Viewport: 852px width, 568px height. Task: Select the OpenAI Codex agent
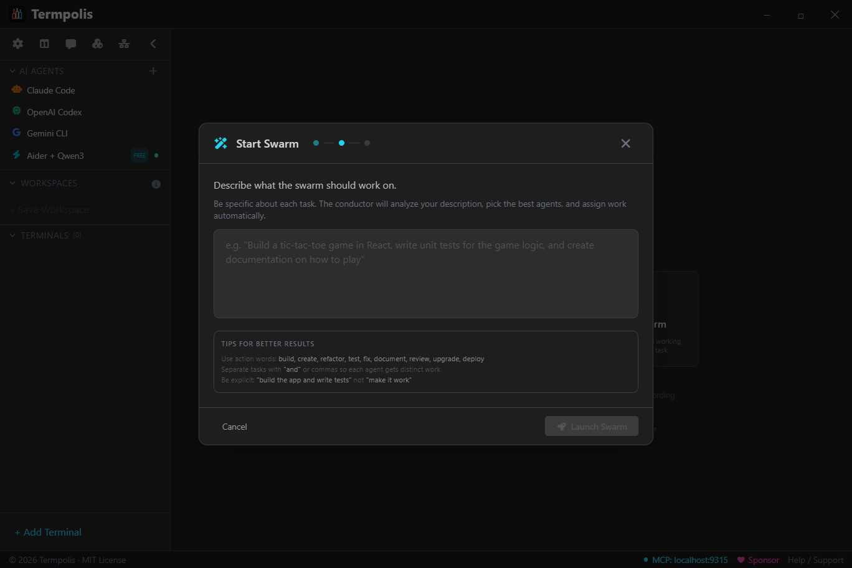54,111
